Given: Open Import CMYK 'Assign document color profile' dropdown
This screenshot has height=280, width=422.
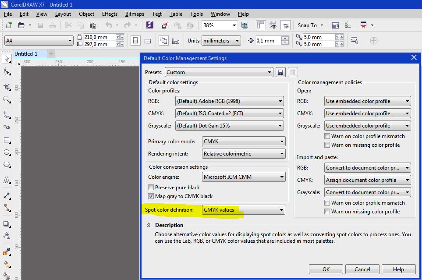Looking at the screenshot, I should pyautogui.click(x=367, y=180).
